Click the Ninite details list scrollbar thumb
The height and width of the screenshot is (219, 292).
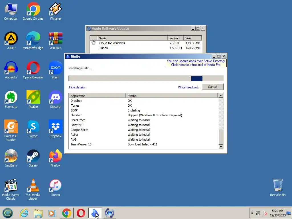221,137
